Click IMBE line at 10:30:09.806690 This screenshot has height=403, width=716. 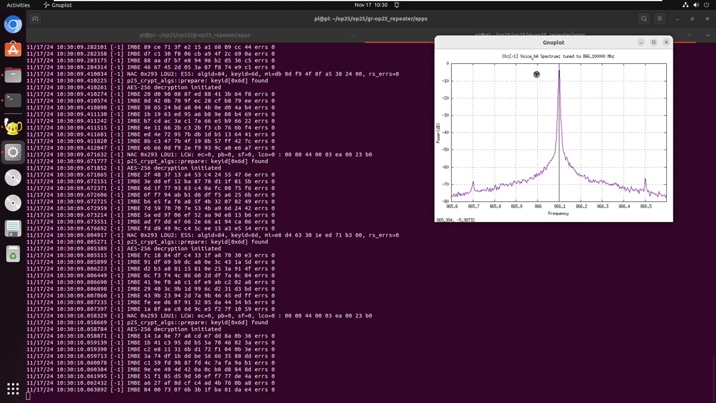pos(150,282)
